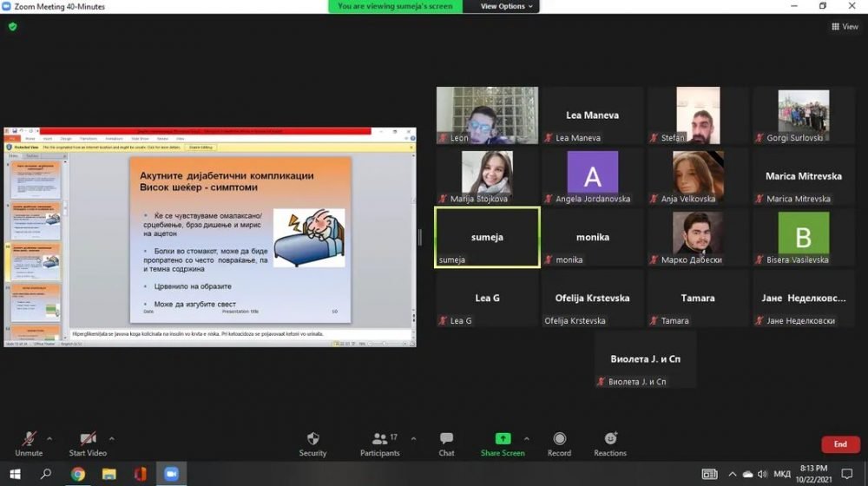The image size is (868, 486).
Task: Click the red End meeting button
Action: coord(839,444)
